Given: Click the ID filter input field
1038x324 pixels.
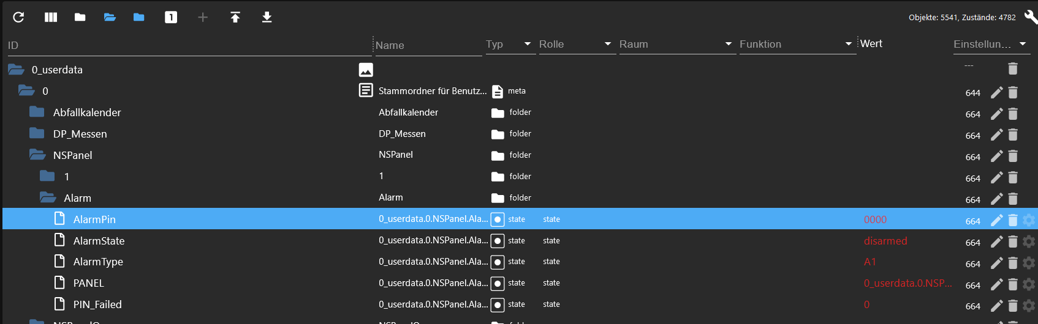Looking at the screenshot, I should coord(189,45).
